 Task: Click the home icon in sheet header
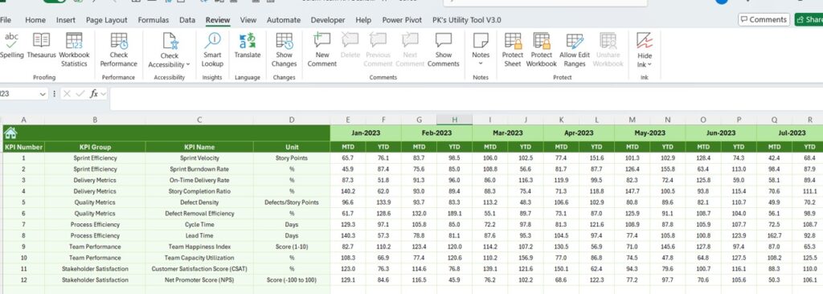click(x=10, y=133)
